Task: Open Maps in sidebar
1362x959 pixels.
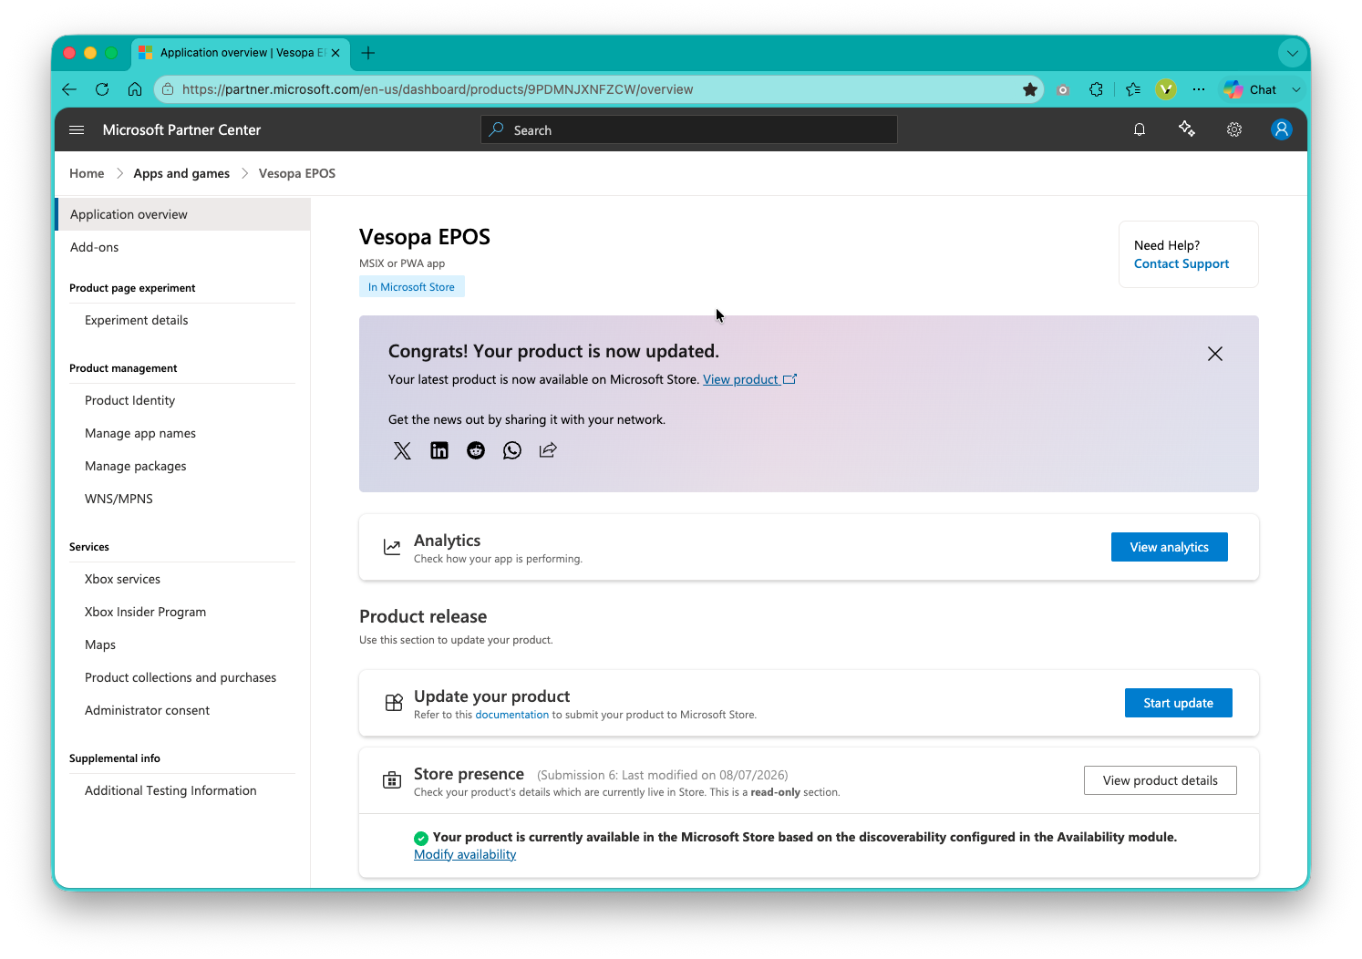Action: (x=100, y=644)
